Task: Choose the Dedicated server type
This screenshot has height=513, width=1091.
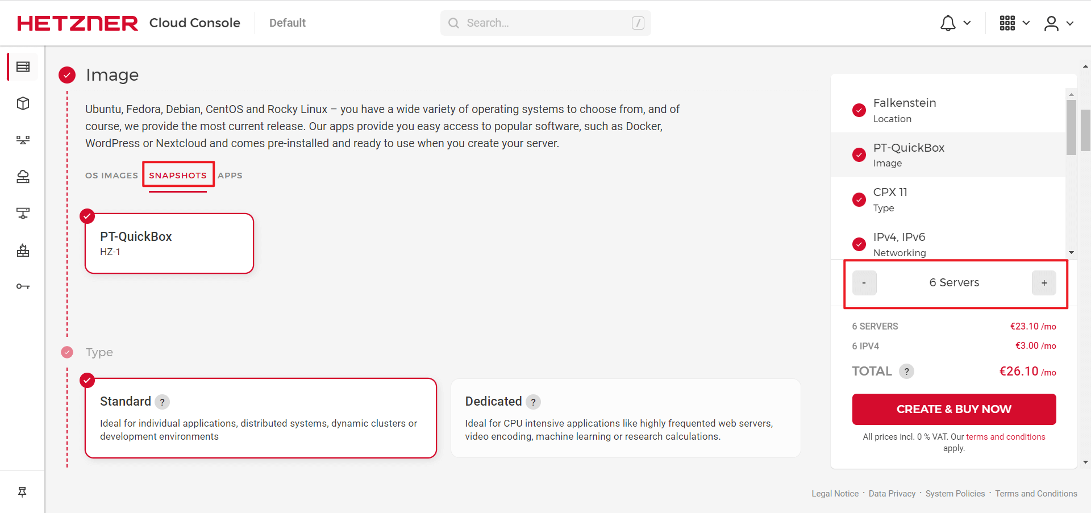Action: pos(625,418)
